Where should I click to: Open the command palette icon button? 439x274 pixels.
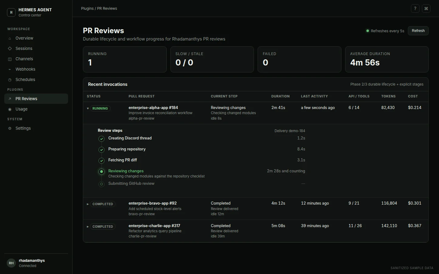(x=426, y=9)
